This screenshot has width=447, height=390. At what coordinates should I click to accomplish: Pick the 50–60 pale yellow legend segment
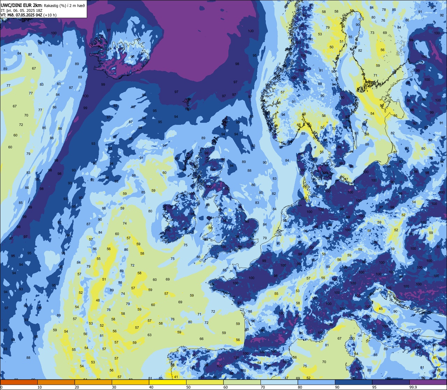[205, 382]
